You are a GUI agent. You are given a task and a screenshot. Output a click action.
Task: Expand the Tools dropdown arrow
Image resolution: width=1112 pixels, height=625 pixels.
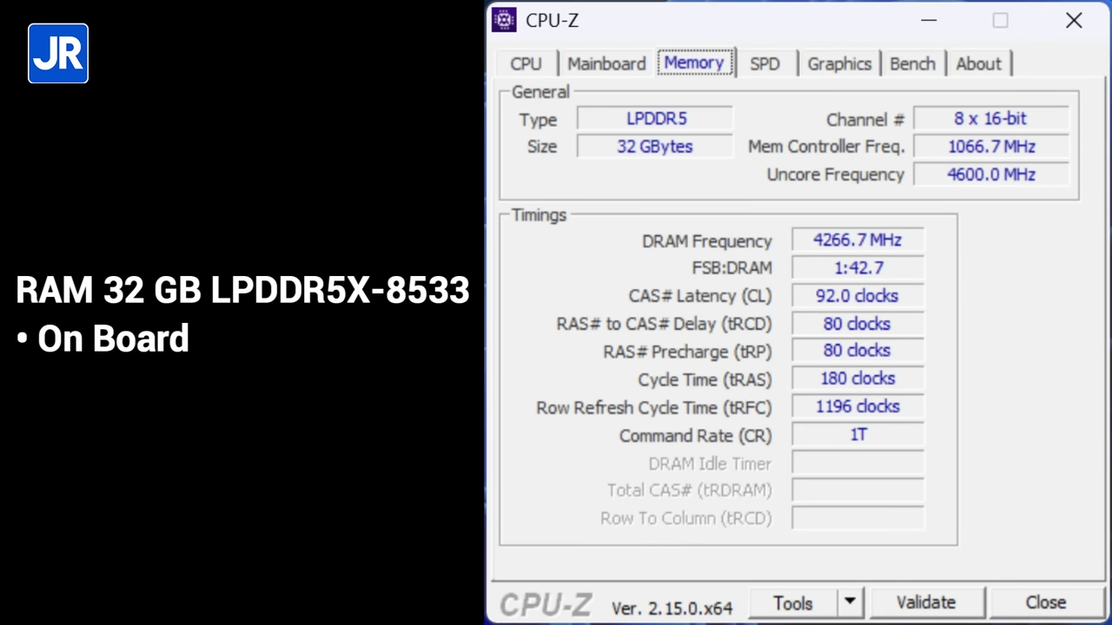click(x=850, y=602)
